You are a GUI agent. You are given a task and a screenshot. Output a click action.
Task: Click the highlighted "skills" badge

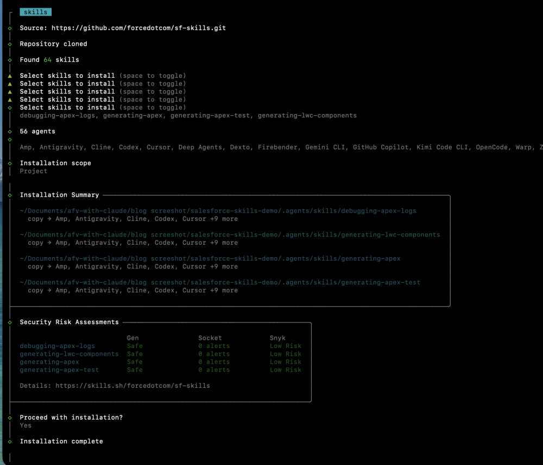(36, 12)
